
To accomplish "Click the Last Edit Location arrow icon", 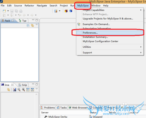I will 20,15.
